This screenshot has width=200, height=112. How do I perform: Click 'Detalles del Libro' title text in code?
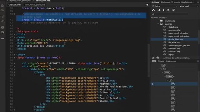pyautogui.click(x=40, y=46)
